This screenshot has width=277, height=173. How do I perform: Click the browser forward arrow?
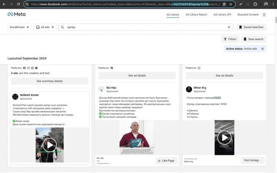[11, 4]
